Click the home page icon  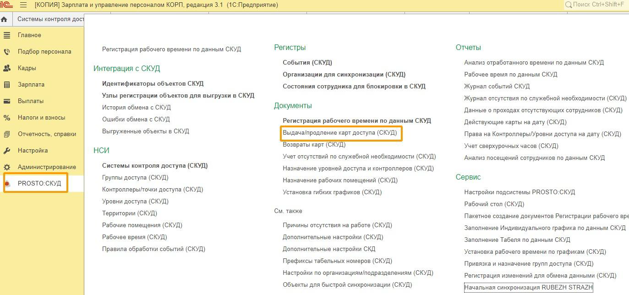tap(4, 19)
